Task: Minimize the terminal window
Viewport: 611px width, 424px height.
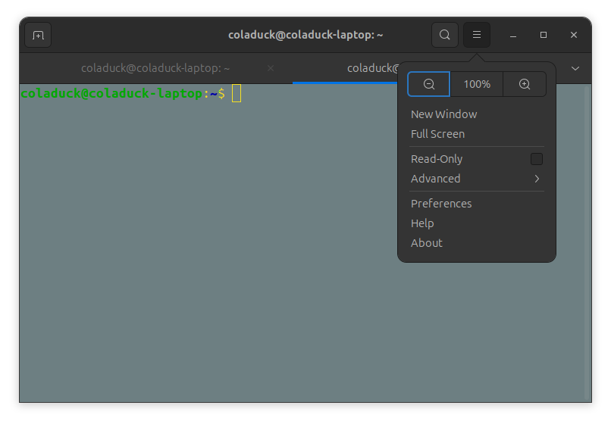Action: (513, 35)
